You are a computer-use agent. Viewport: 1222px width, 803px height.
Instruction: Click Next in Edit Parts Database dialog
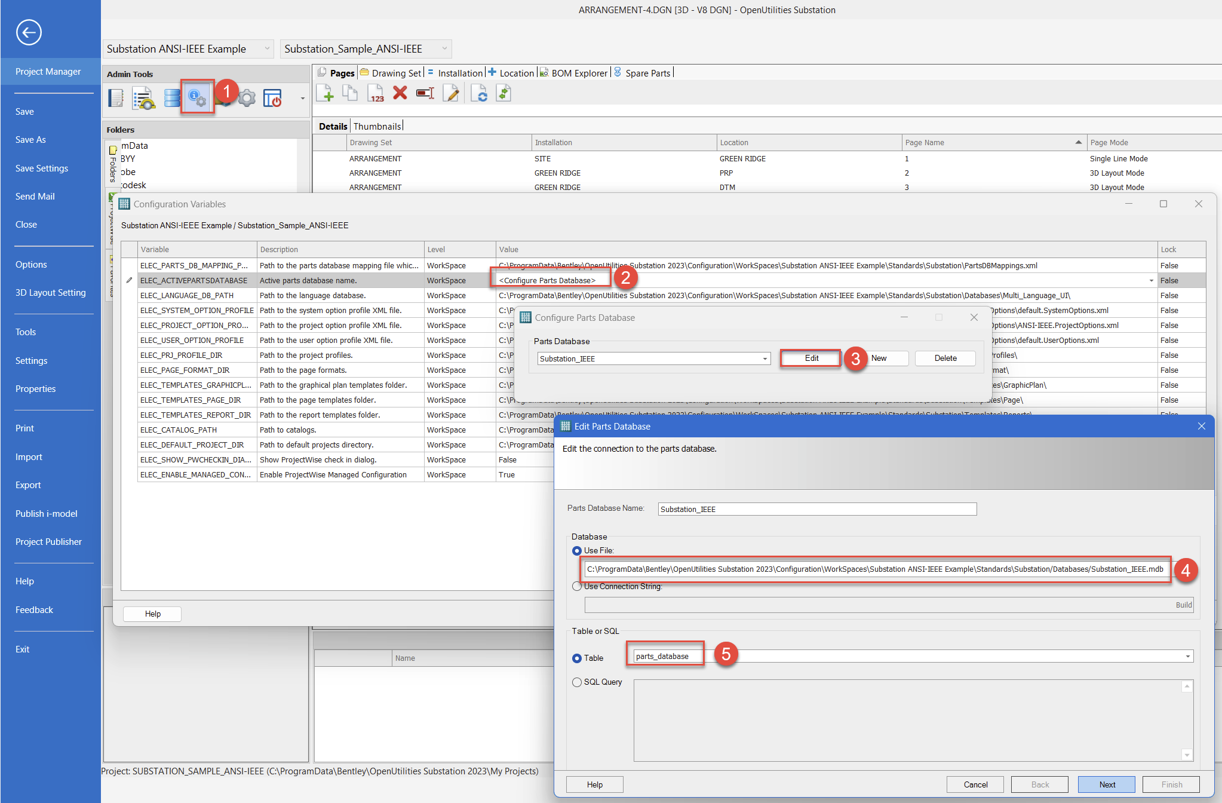pyautogui.click(x=1107, y=784)
